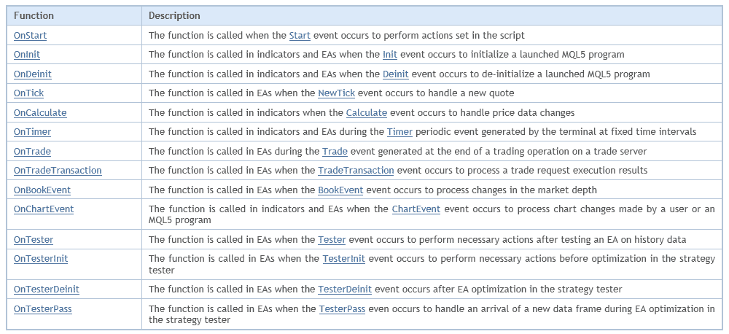Open the OnInit function link
This screenshot has height=334, width=729.
click(x=27, y=55)
